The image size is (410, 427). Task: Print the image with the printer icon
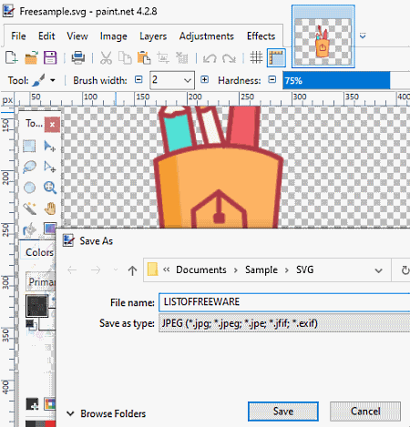[78, 57]
